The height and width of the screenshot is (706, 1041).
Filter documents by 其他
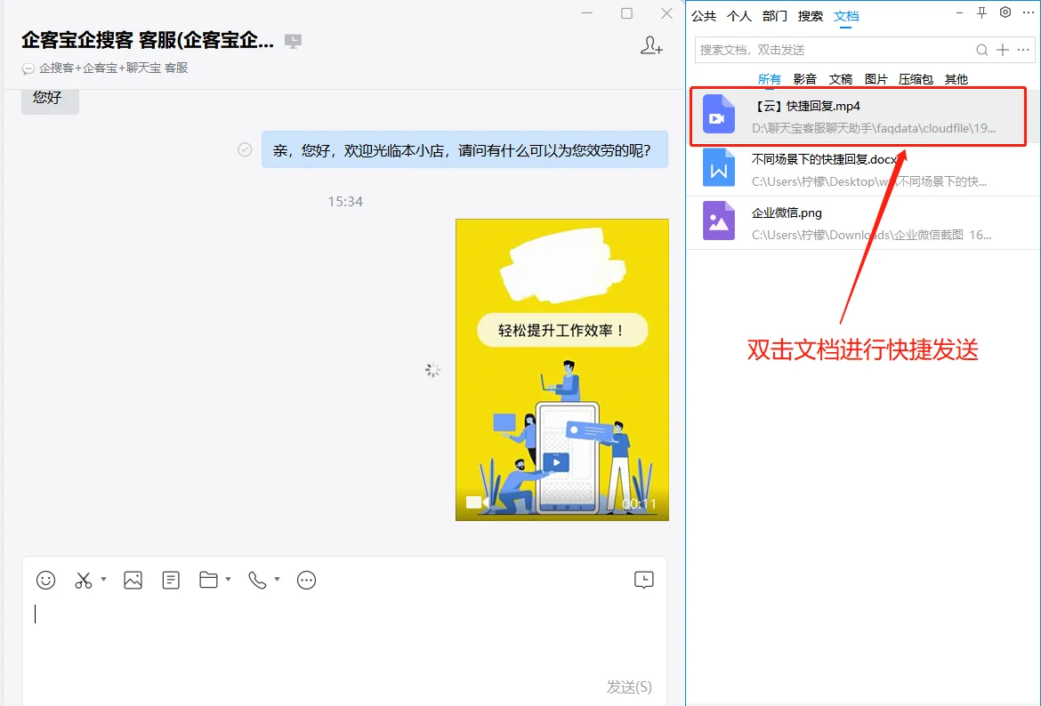(x=956, y=79)
